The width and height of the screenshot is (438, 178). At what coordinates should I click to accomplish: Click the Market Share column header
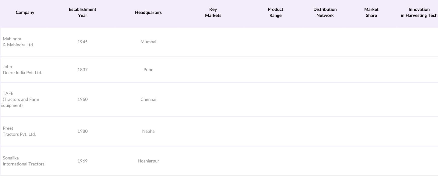[371, 12]
